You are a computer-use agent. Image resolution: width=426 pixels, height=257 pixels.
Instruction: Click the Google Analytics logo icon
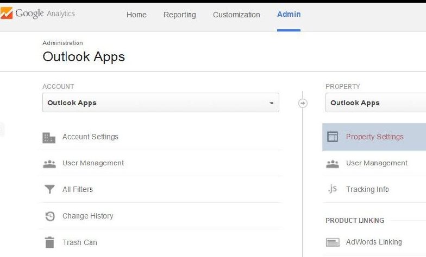(x=7, y=13)
